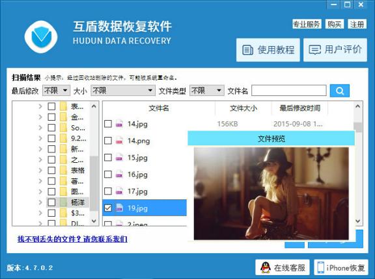This screenshot has width=375, height=279.
Task: Click the folder icon beside 9.2...
Action: [x=63, y=138]
